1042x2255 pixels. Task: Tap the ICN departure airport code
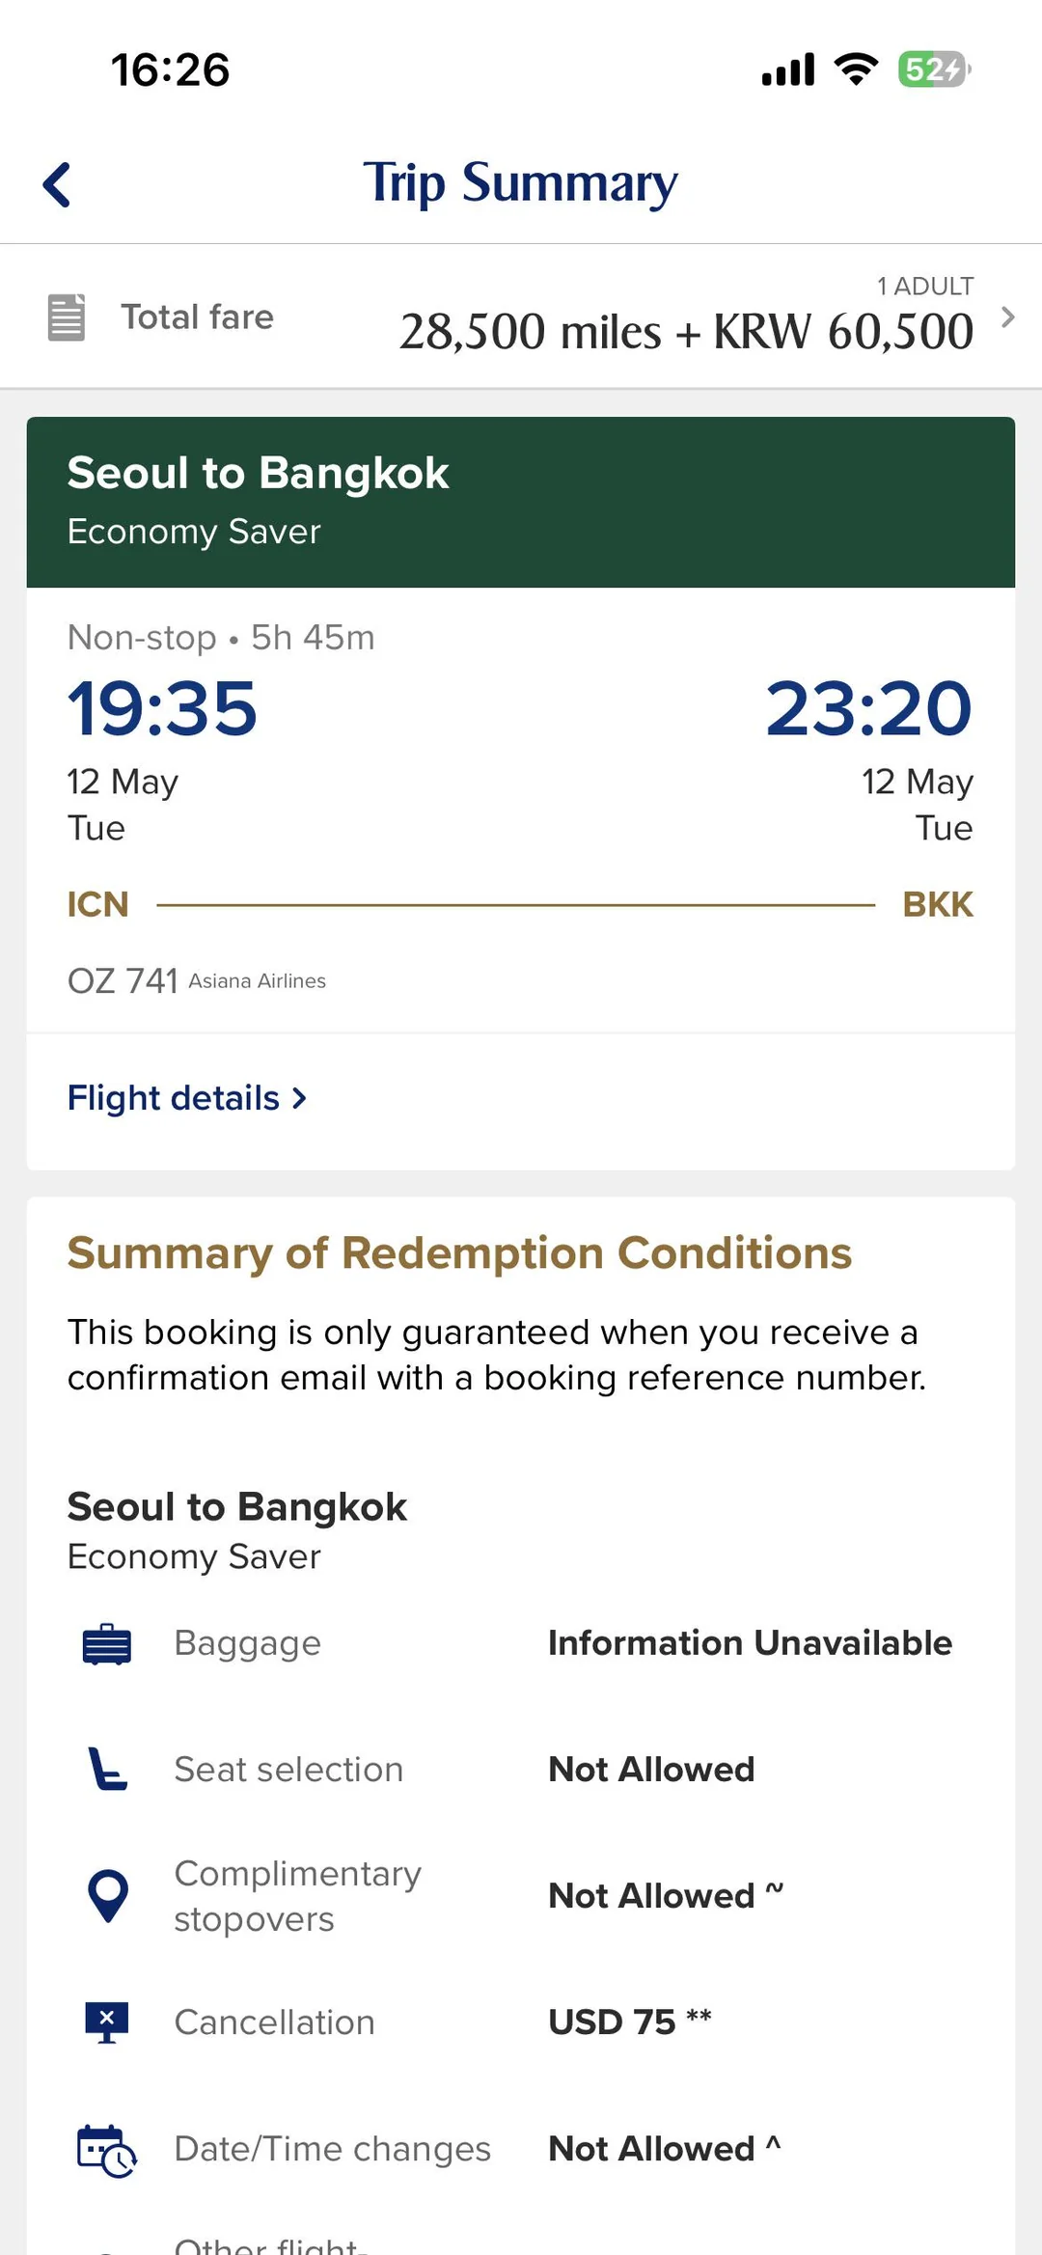click(97, 905)
